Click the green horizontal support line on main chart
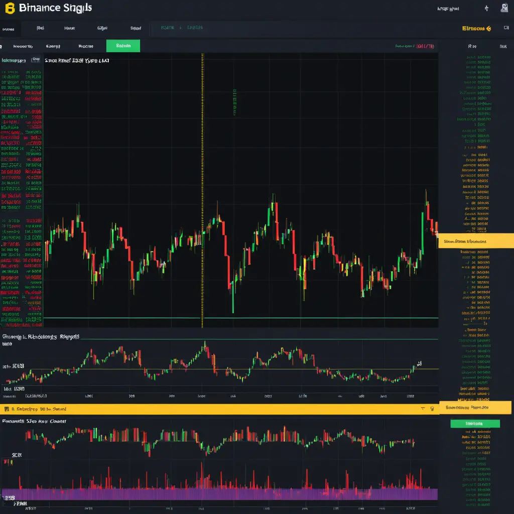The image size is (514, 514). click(x=241, y=318)
